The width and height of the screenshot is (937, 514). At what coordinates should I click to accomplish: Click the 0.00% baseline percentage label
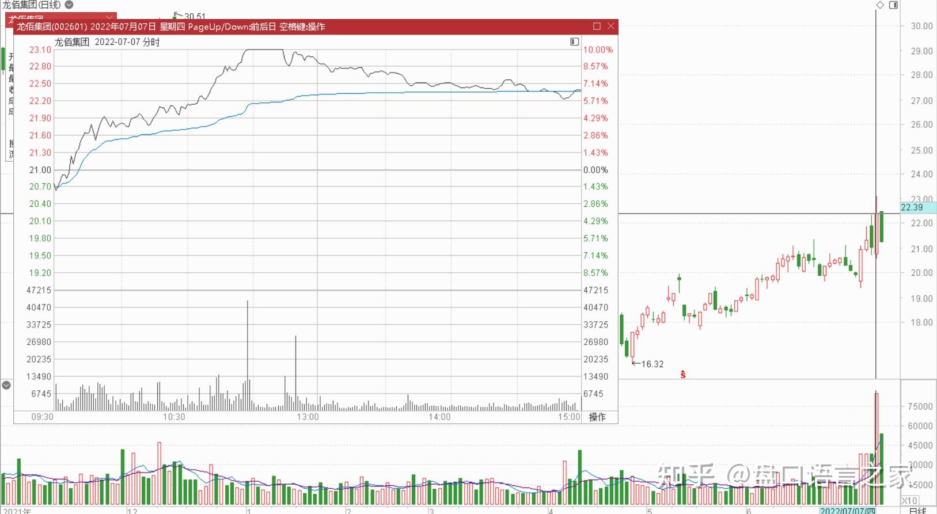[x=595, y=170]
